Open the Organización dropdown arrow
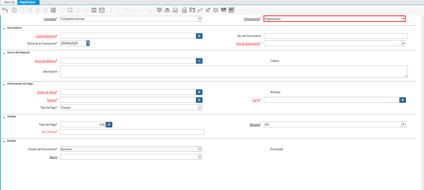Screen dimensions: 424x190 (x=403, y=19)
